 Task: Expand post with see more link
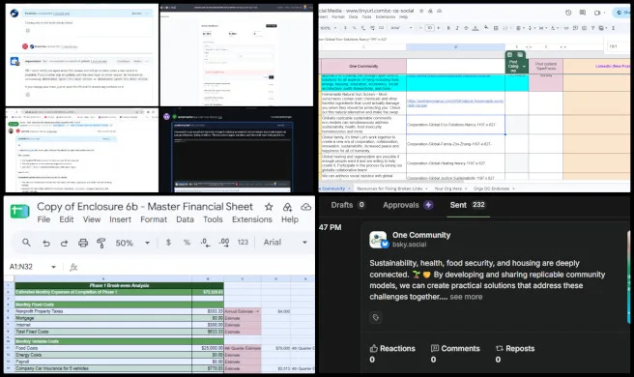[466, 297]
